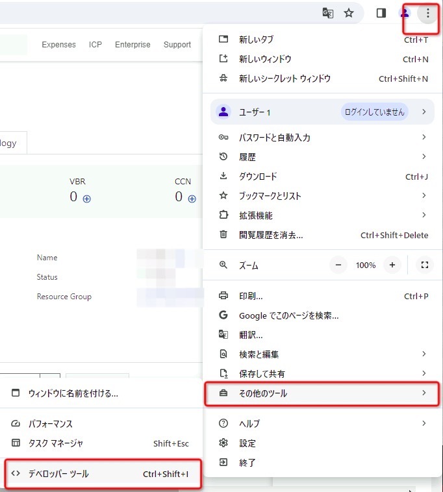This screenshot has height=492, width=443.
Task: Expand the パスワードと自動入力 submenu arrow
Action: [x=424, y=137]
